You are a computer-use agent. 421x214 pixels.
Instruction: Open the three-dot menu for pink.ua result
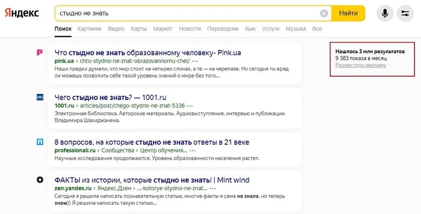195,61
